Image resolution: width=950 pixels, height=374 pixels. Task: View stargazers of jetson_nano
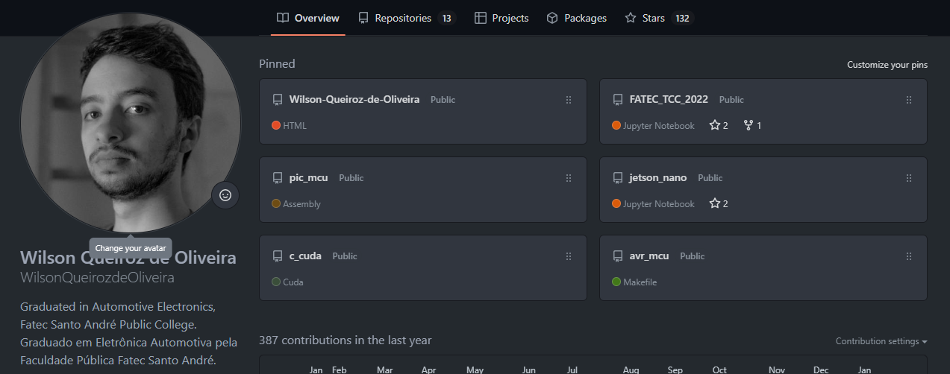pyautogui.click(x=719, y=203)
